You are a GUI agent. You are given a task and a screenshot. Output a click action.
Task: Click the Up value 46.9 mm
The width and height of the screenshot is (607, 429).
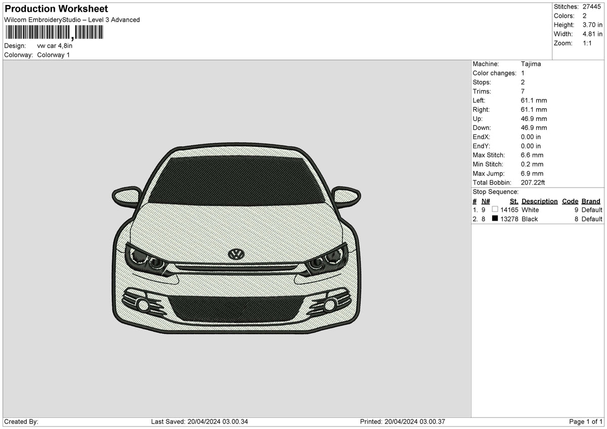(534, 118)
